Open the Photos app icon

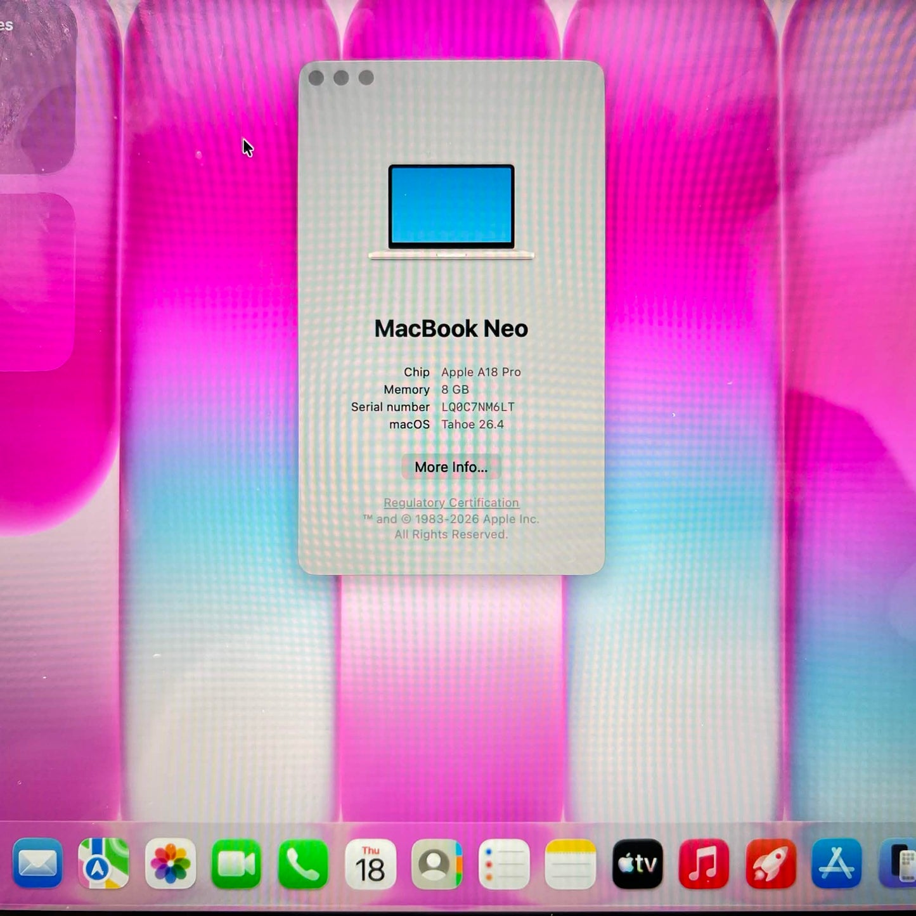pos(171,863)
